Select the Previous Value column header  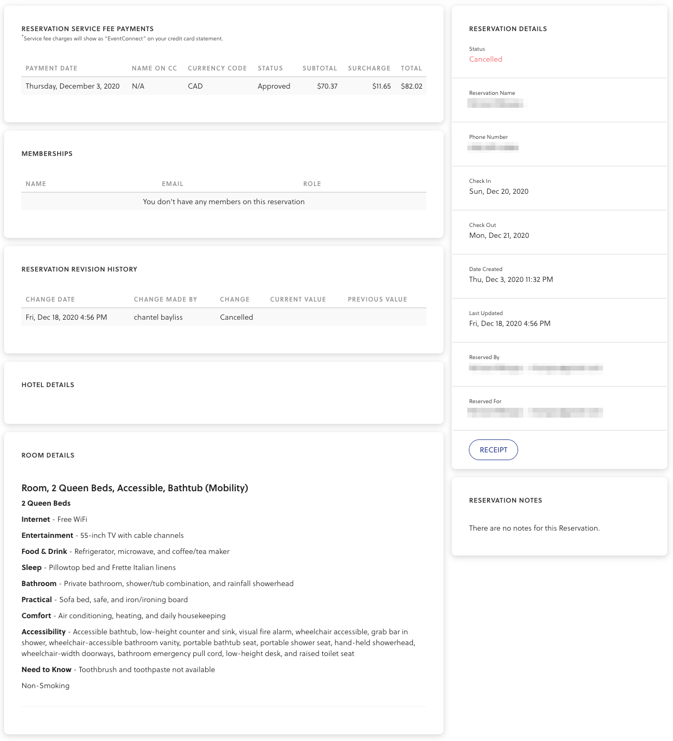coord(377,300)
